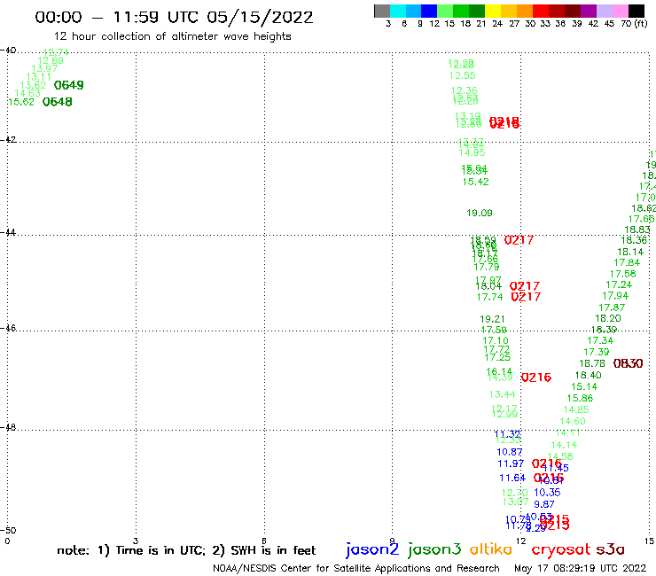Click the latitude axis label '-48'

click(8, 427)
